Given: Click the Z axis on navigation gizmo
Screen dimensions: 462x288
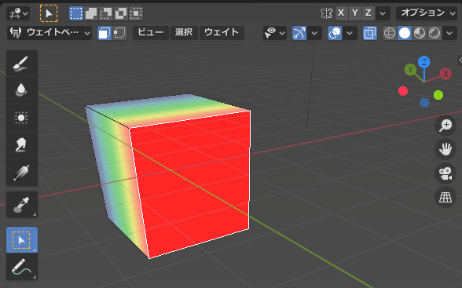Looking at the screenshot, I should (x=424, y=62).
